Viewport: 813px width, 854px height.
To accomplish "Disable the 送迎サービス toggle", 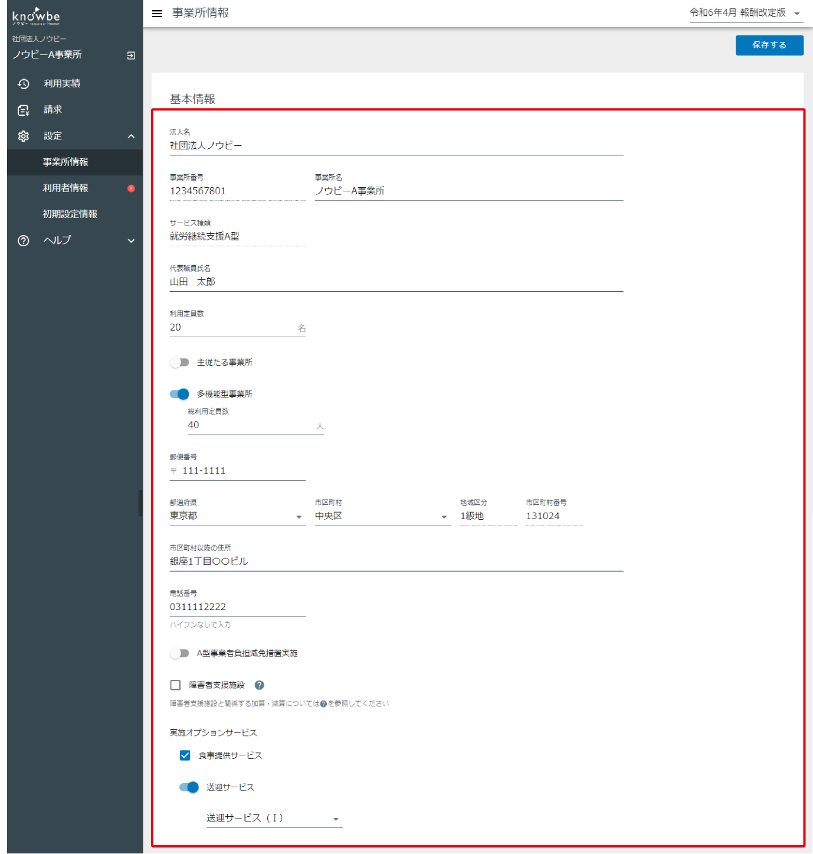I will (189, 787).
